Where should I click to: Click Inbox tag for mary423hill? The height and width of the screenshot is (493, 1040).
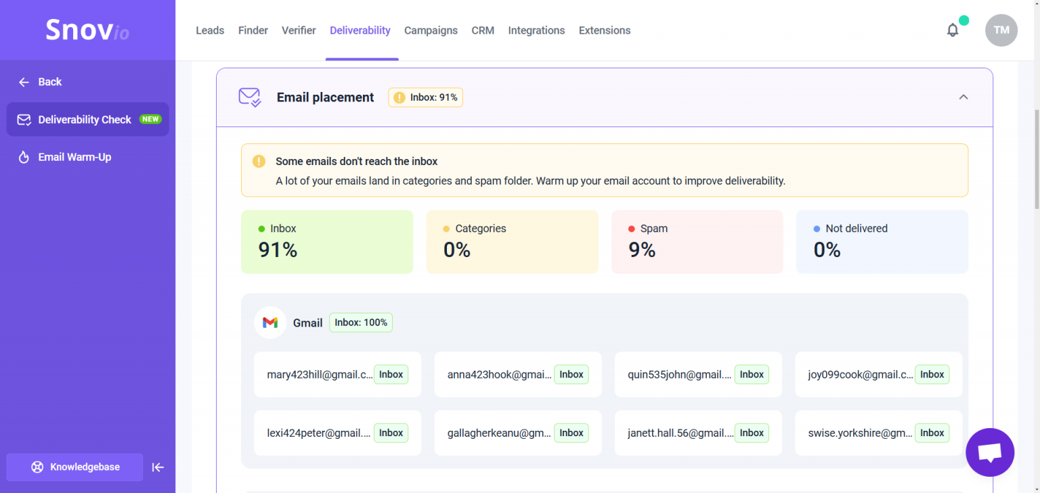click(x=391, y=375)
